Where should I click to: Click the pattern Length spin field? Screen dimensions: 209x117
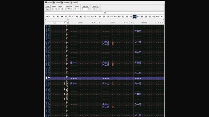(x=60, y=9)
